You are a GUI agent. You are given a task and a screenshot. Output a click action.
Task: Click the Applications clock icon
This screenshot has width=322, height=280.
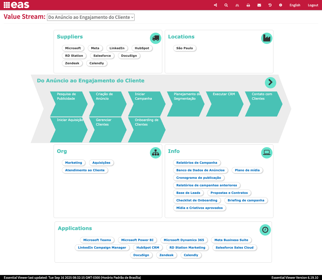[x=265, y=230]
